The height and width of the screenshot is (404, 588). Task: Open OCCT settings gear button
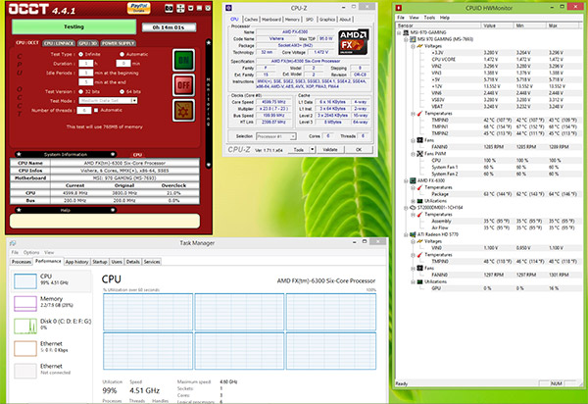184,110
